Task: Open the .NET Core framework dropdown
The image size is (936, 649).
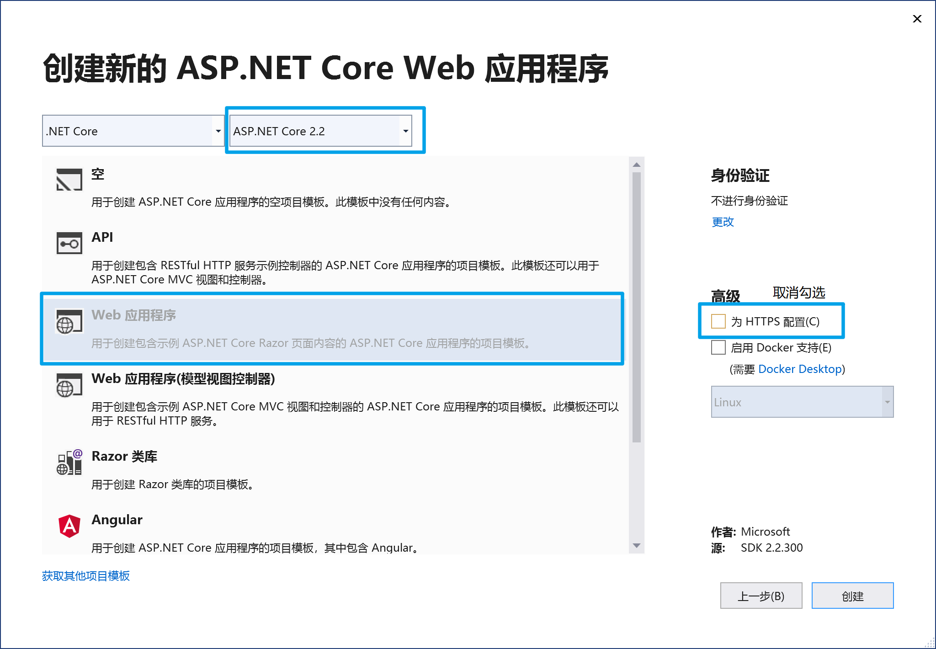Action: pos(218,131)
